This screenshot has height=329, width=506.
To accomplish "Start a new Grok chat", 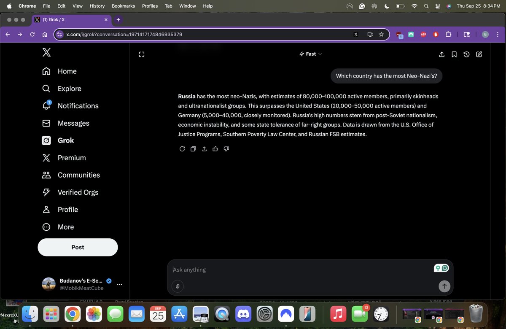I will (x=479, y=54).
